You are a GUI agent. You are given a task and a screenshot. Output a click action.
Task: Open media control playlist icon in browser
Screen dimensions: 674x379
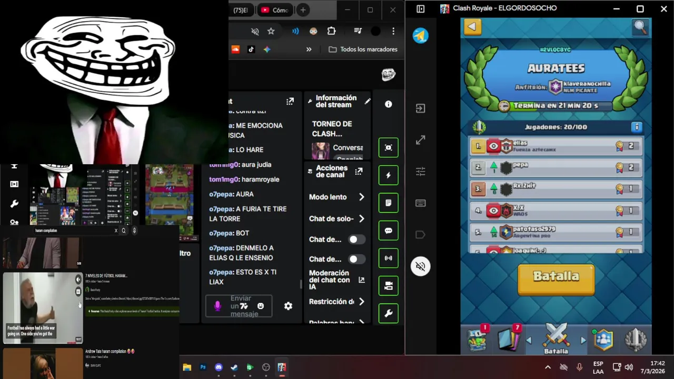coord(358,31)
